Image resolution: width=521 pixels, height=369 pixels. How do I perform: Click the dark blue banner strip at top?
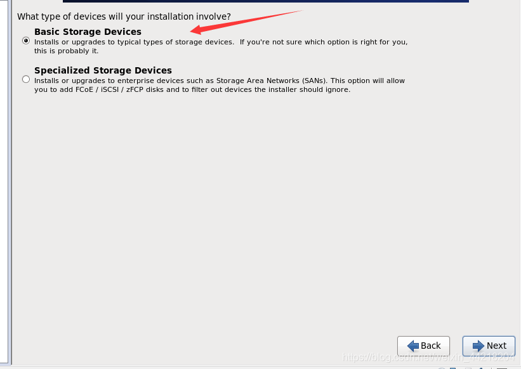point(265,1)
